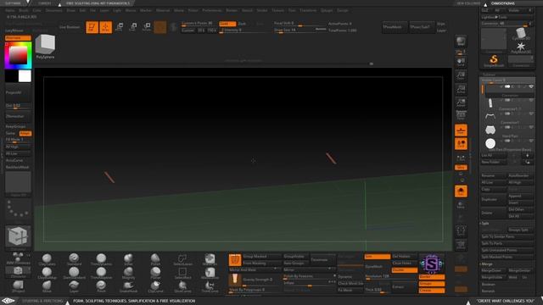Toggle the Xyz rotation mode button

[x=461, y=168]
